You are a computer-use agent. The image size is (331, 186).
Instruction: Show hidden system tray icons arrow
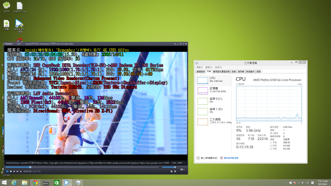(x=286, y=183)
